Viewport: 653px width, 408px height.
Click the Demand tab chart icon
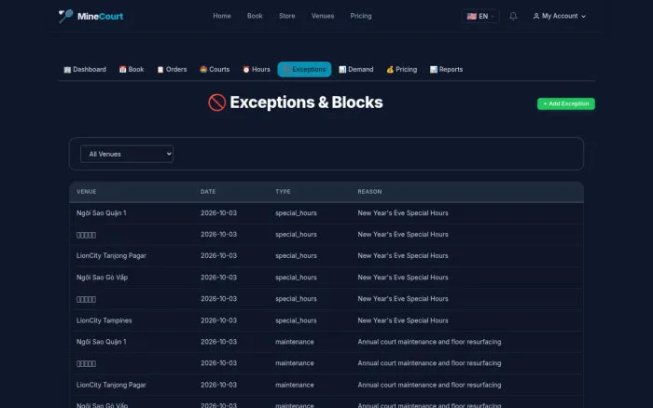[342, 70]
